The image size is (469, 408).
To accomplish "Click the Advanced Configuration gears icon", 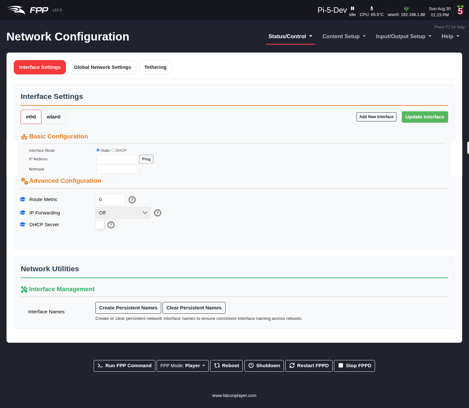I will pos(24,181).
